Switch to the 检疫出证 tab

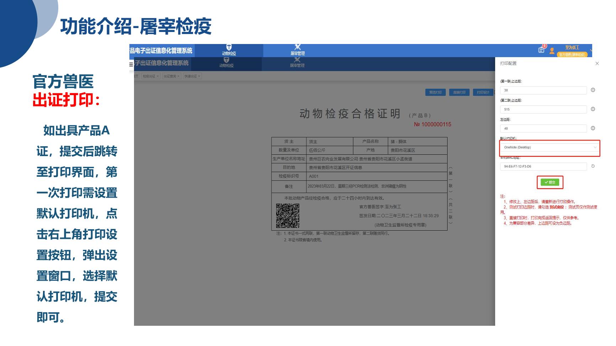(x=149, y=76)
